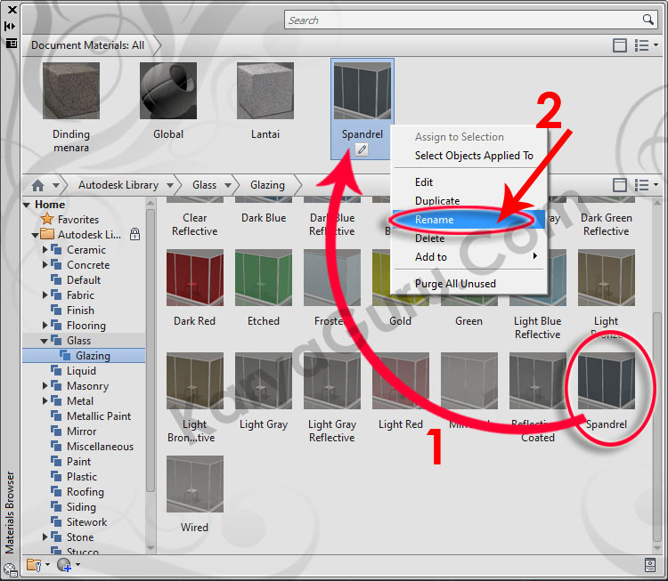Select Rename from the context menu

click(x=435, y=220)
